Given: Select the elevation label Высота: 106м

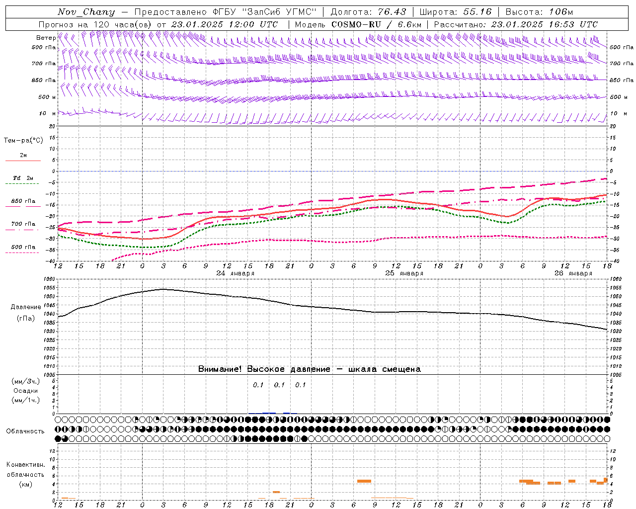Looking at the screenshot, I should click(x=539, y=12).
